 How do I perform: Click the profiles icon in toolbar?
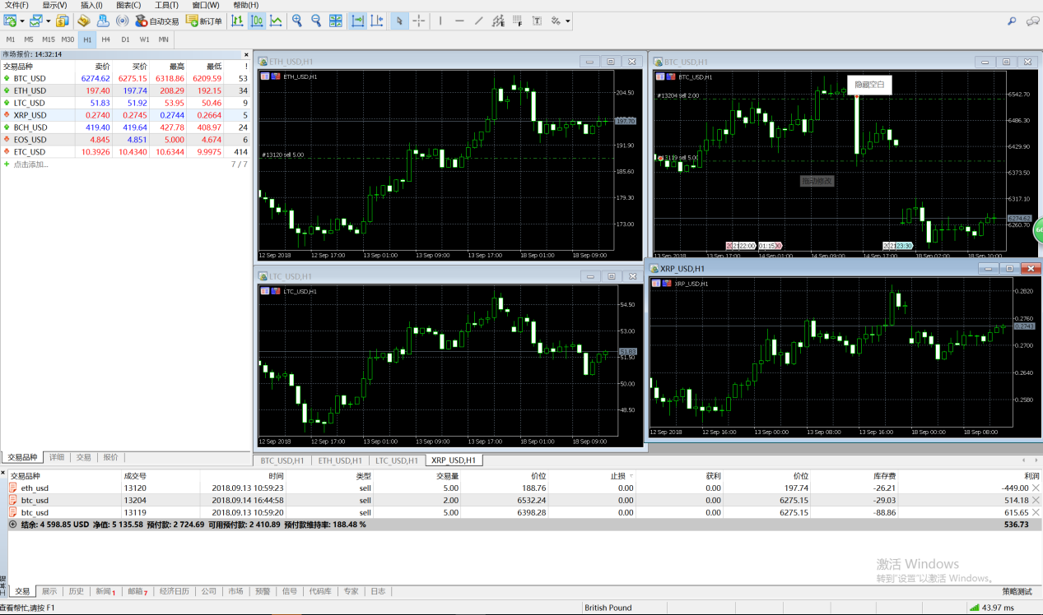point(36,21)
